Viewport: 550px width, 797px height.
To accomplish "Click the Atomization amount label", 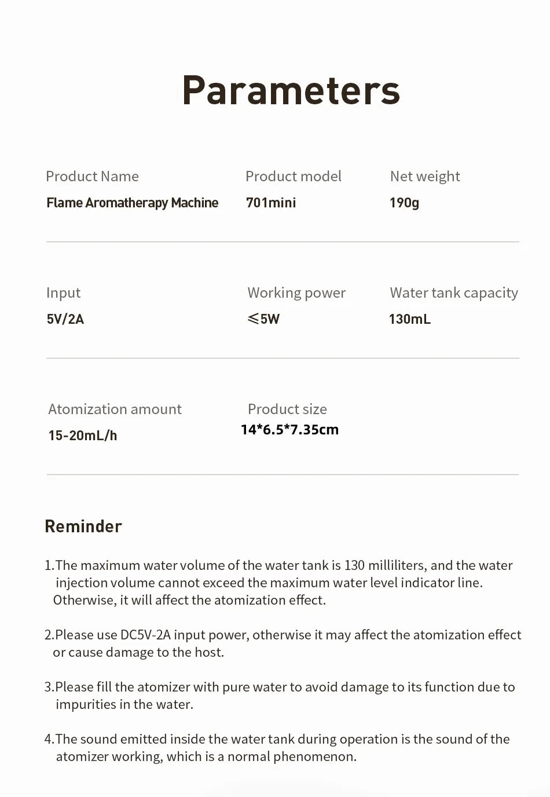I will (115, 409).
